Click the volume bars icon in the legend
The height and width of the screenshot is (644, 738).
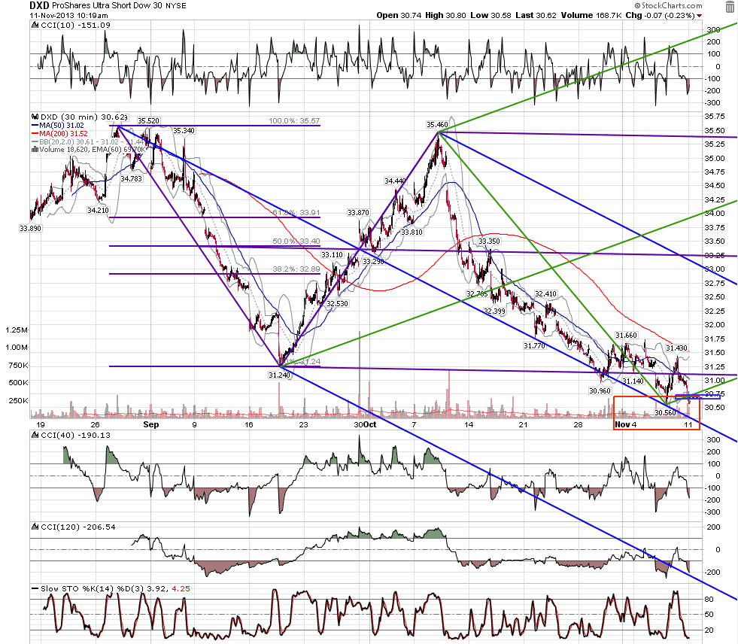coord(35,150)
